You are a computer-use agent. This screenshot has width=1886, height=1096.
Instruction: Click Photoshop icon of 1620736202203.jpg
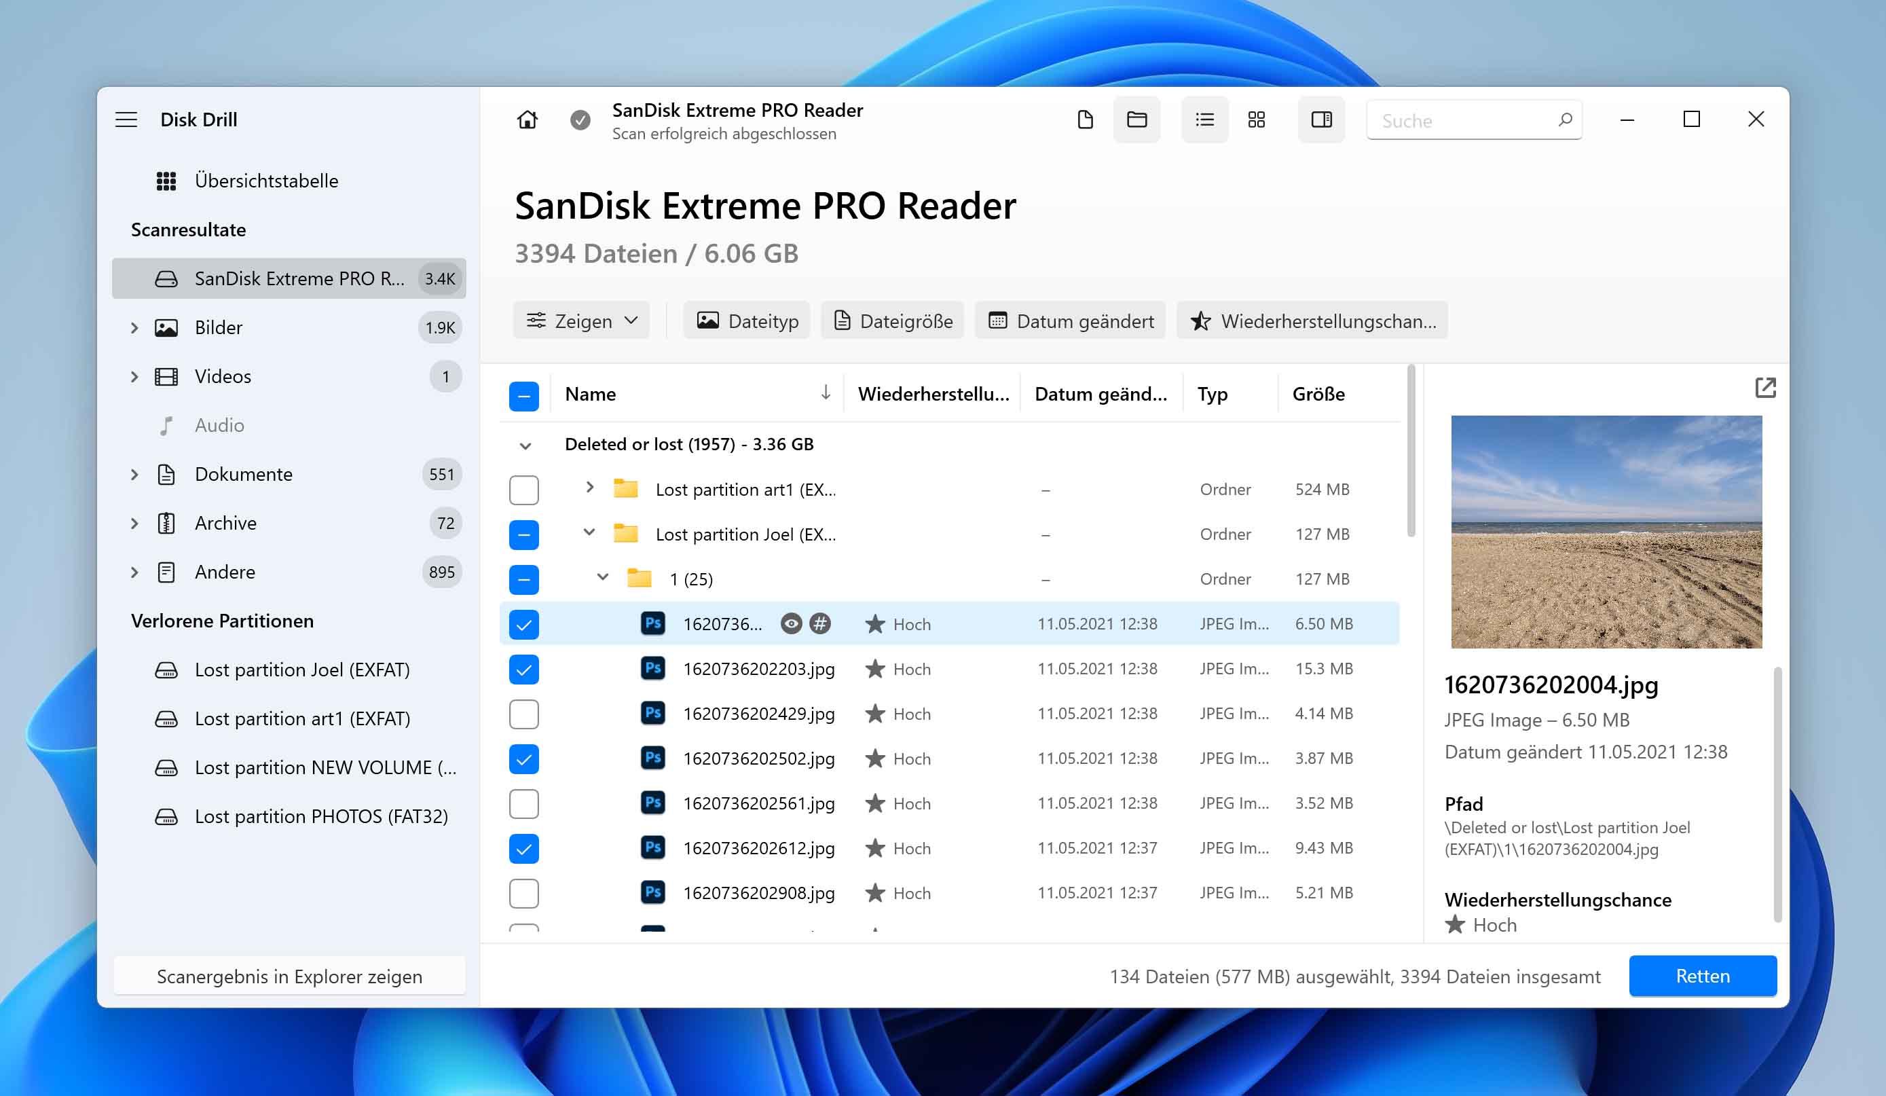pos(652,668)
